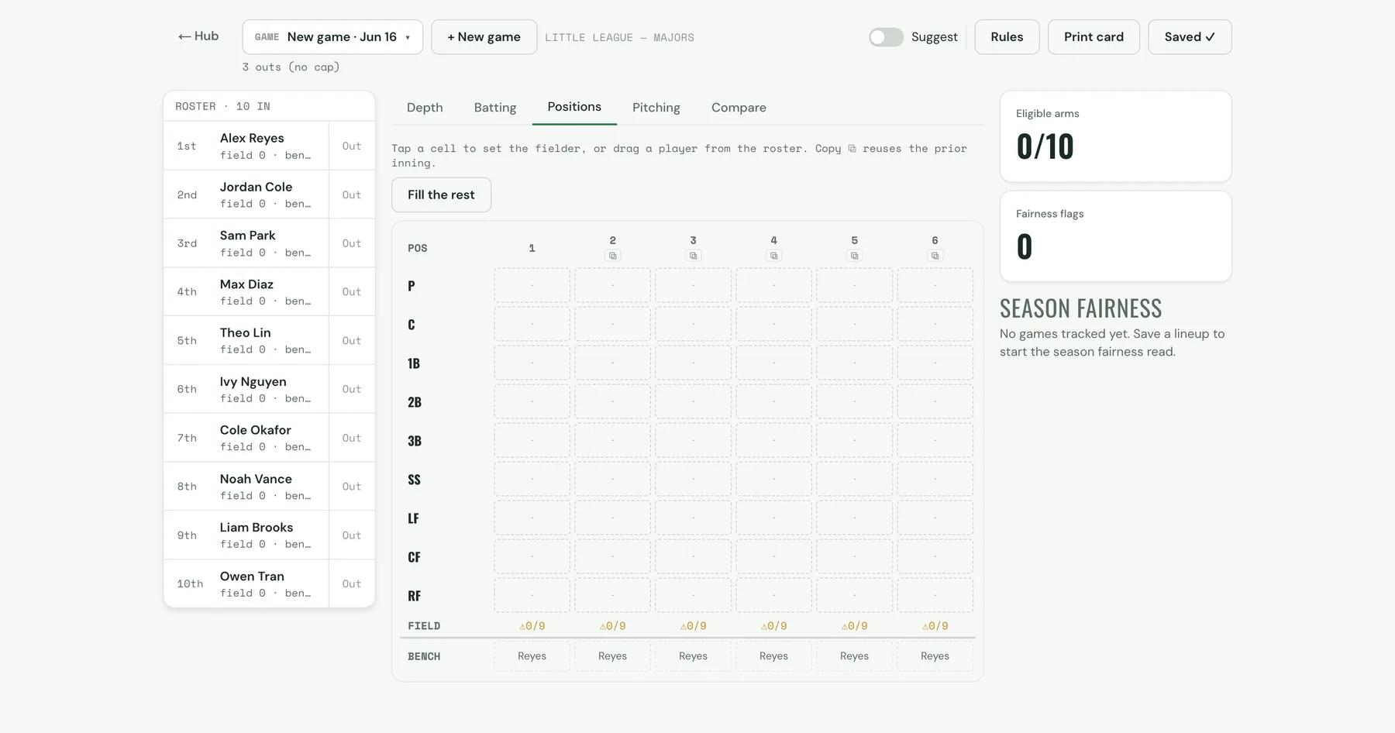The image size is (1395, 733).
Task: Switch to the Batting tab
Action: (x=495, y=108)
